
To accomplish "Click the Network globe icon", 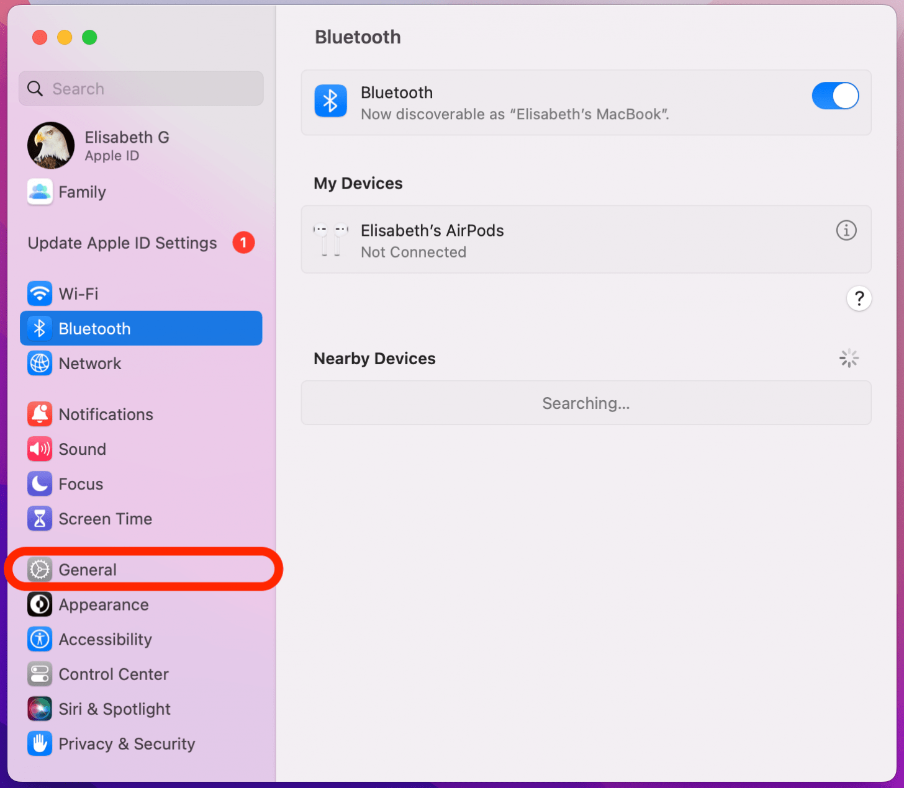I will point(40,363).
